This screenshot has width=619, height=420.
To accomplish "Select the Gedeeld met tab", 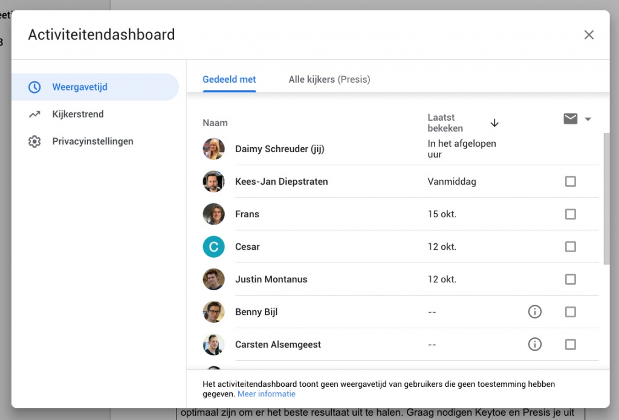I will tap(229, 80).
